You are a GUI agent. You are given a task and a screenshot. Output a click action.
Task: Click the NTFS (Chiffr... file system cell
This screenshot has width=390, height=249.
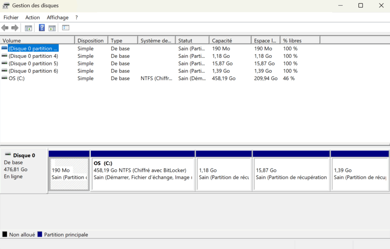(x=157, y=78)
